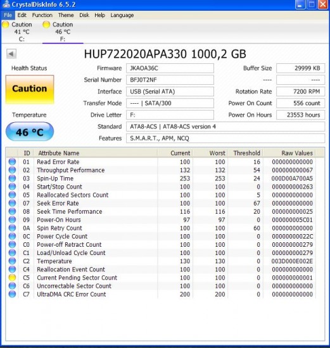Viewport: 330px width, 348px height.
Task: Click the blue status icon for UltraDMA CRC Error Count
Action: (x=12, y=294)
